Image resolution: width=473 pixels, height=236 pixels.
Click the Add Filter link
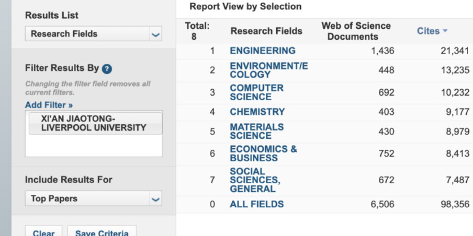[x=49, y=105]
